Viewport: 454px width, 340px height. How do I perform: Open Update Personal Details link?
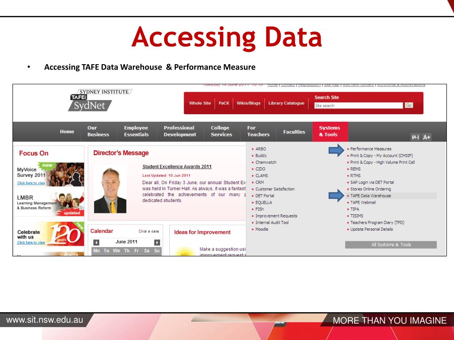click(x=371, y=229)
